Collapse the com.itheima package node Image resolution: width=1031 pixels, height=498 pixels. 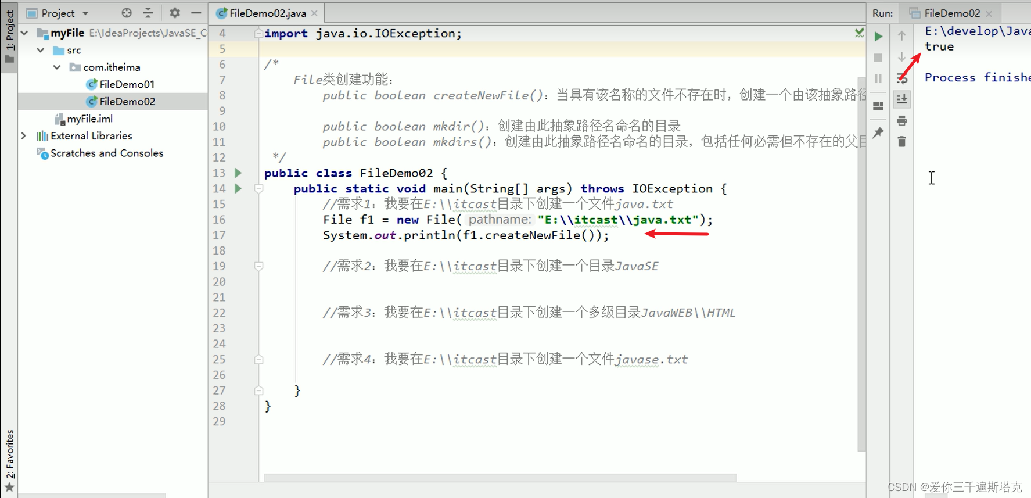point(57,67)
